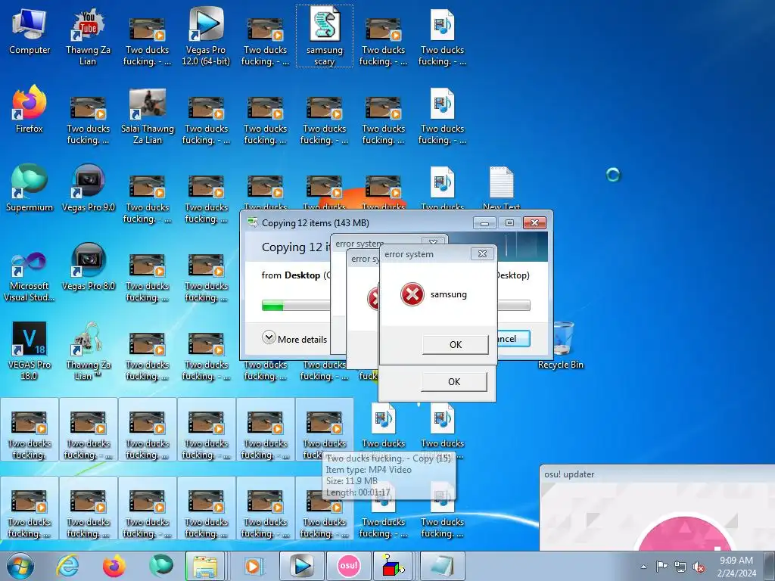Screen dimensions: 775x581
Task: Open the Windows Start menu
Action: (20, 566)
